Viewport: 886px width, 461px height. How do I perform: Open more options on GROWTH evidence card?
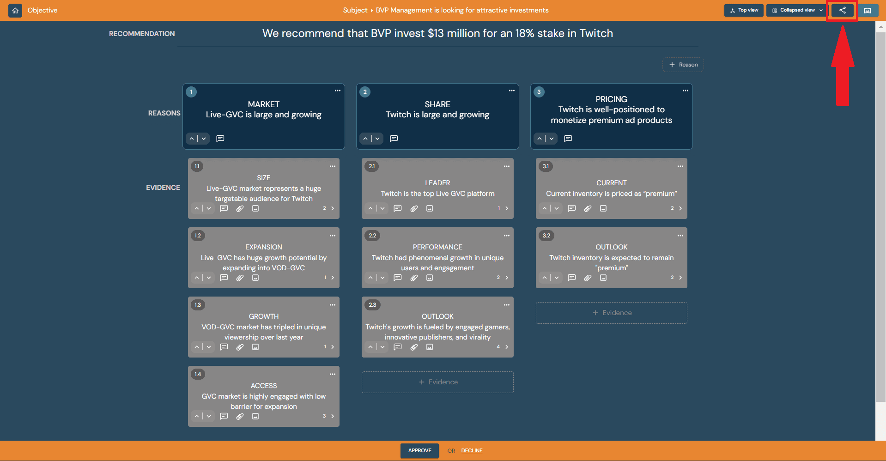pos(333,305)
